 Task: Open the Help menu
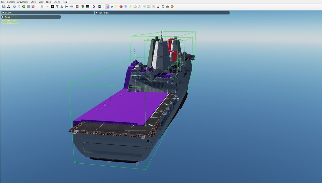pyautogui.click(x=65, y=2)
